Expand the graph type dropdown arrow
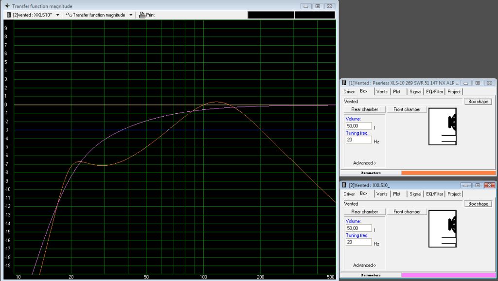The width and height of the screenshot is (498, 281). click(131, 15)
